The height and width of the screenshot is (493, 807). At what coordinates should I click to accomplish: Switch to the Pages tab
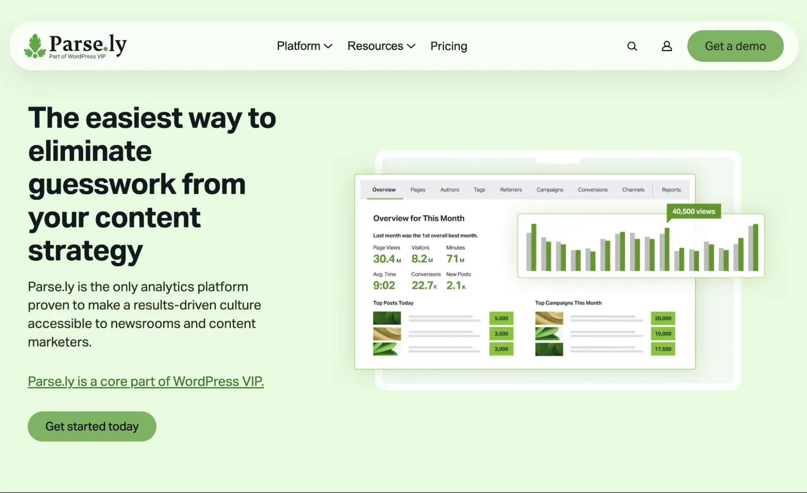tap(418, 189)
